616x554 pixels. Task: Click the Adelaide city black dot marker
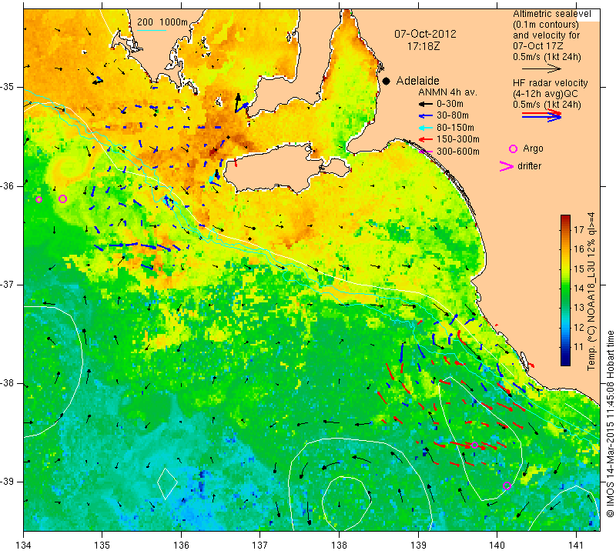(387, 81)
